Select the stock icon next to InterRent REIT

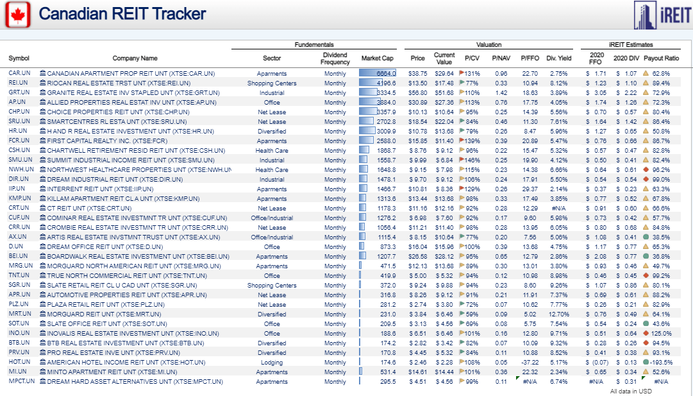click(x=43, y=189)
